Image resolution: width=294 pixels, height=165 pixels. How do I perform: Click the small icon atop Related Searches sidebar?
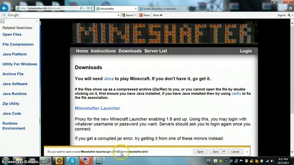[2, 22]
